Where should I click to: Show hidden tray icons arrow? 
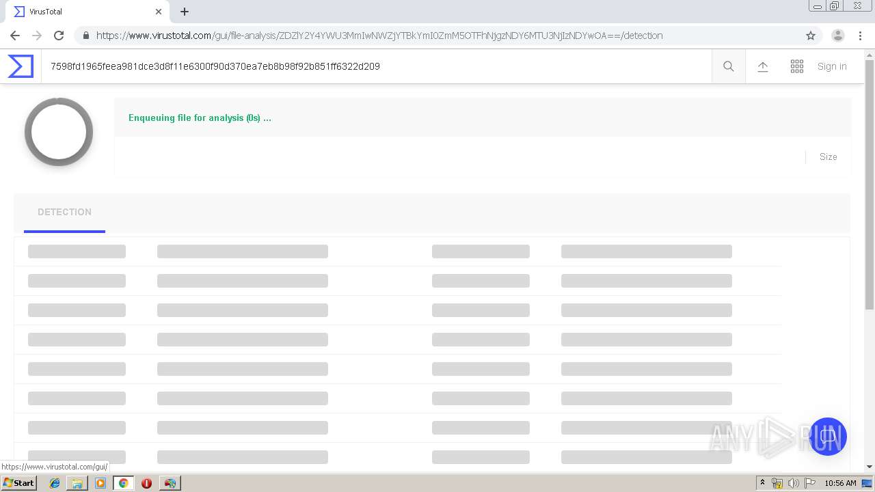pyautogui.click(x=763, y=483)
